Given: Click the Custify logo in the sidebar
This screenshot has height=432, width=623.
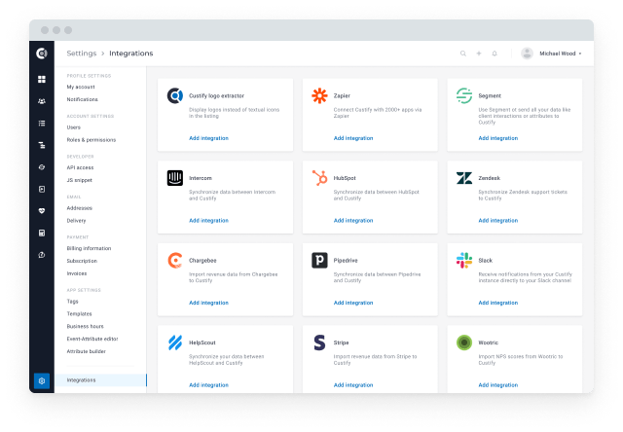Looking at the screenshot, I should [x=42, y=54].
